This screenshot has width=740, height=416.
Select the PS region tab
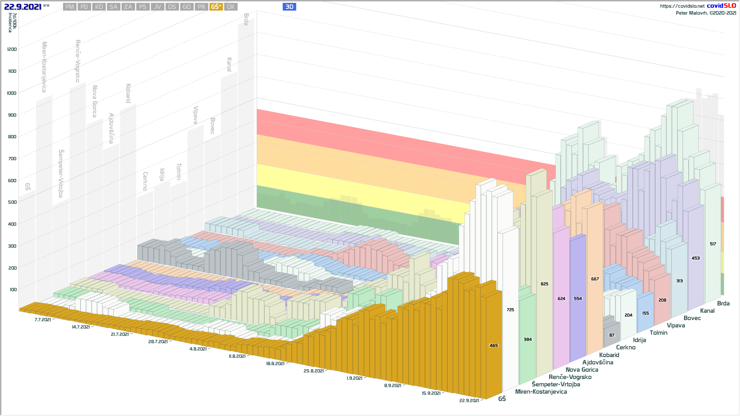143,7
